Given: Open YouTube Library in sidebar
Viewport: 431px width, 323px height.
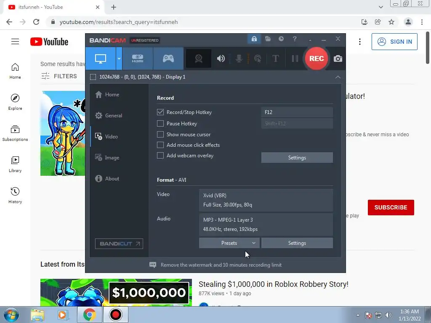Looking at the screenshot, I should click(15, 164).
